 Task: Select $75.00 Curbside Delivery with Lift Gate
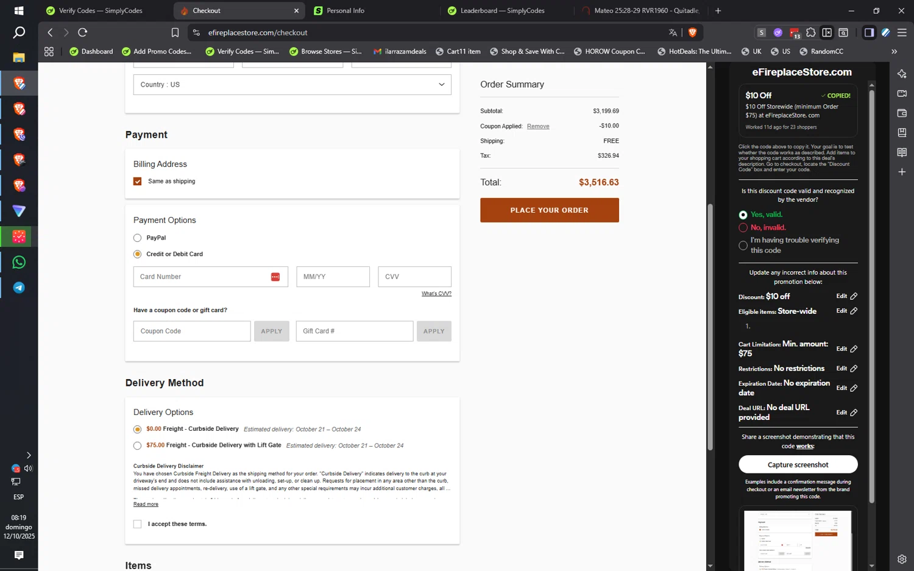click(x=138, y=445)
